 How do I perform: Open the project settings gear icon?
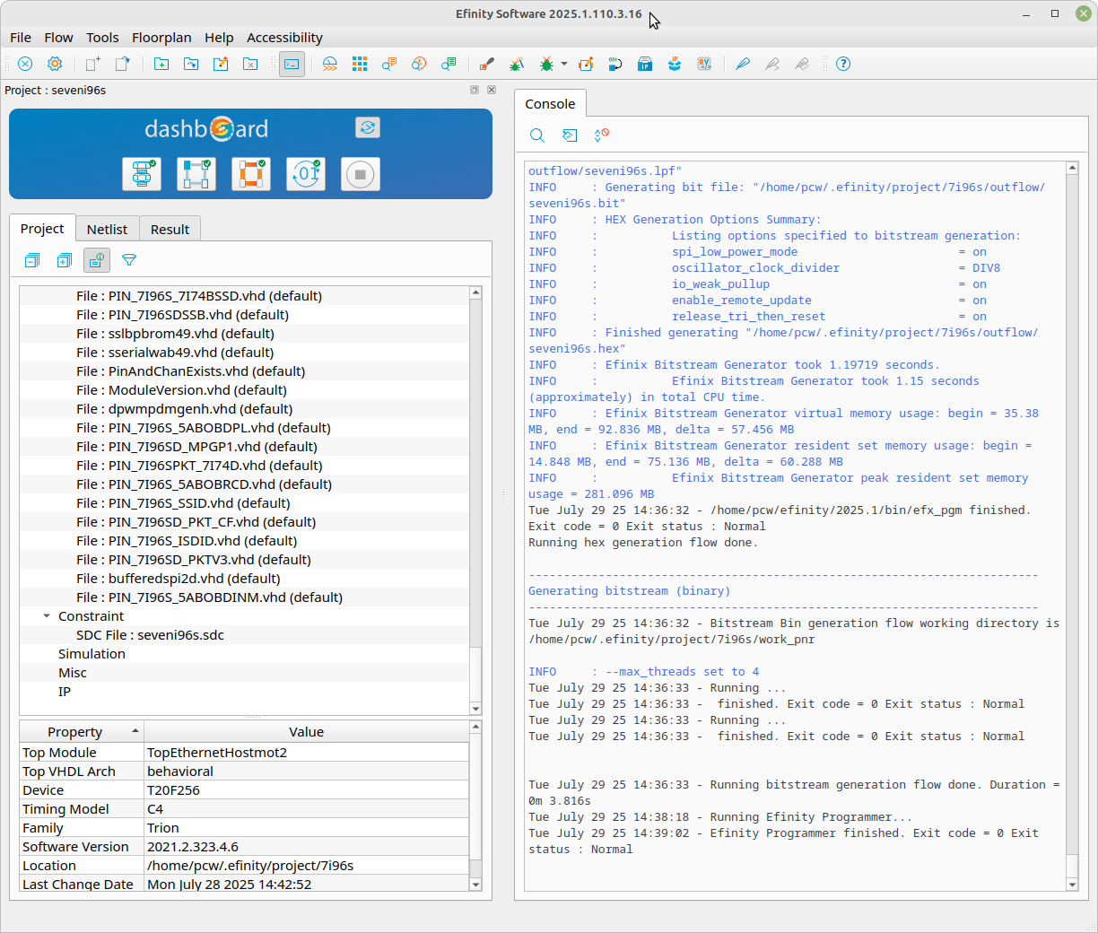55,64
